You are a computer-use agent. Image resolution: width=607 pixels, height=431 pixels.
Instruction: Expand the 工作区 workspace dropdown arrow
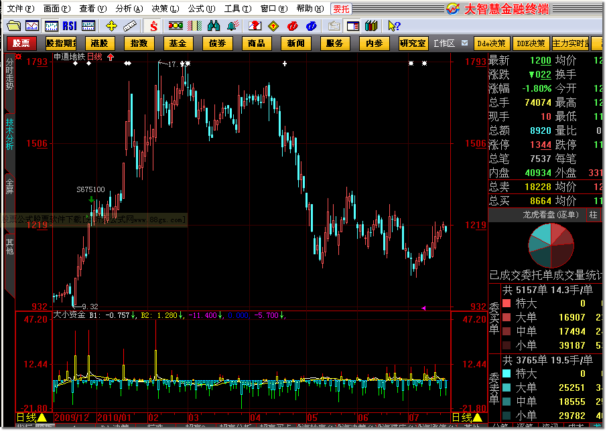point(464,43)
